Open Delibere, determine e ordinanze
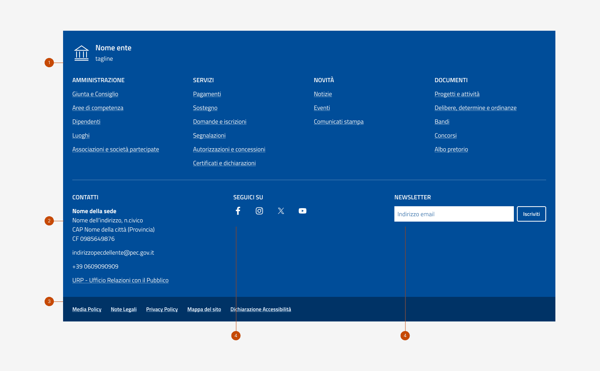This screenshot has height=371, width=600. (x=475, y=108)
